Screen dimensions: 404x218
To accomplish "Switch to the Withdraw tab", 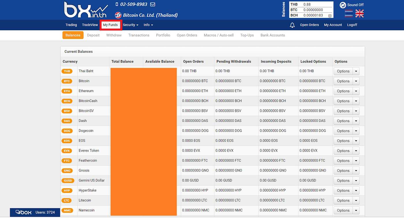I will [x=114, y=35].
